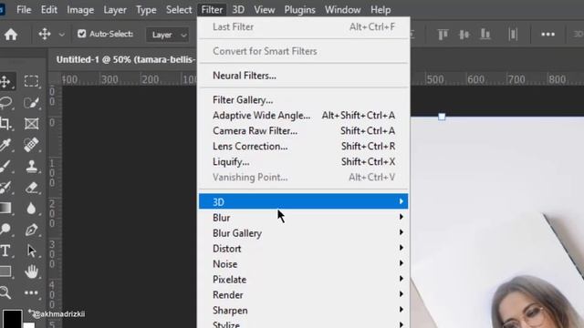This screenshot has height=328, width=584.
Task: Click the Align bottom edges icon
Action: pos(485,35)
